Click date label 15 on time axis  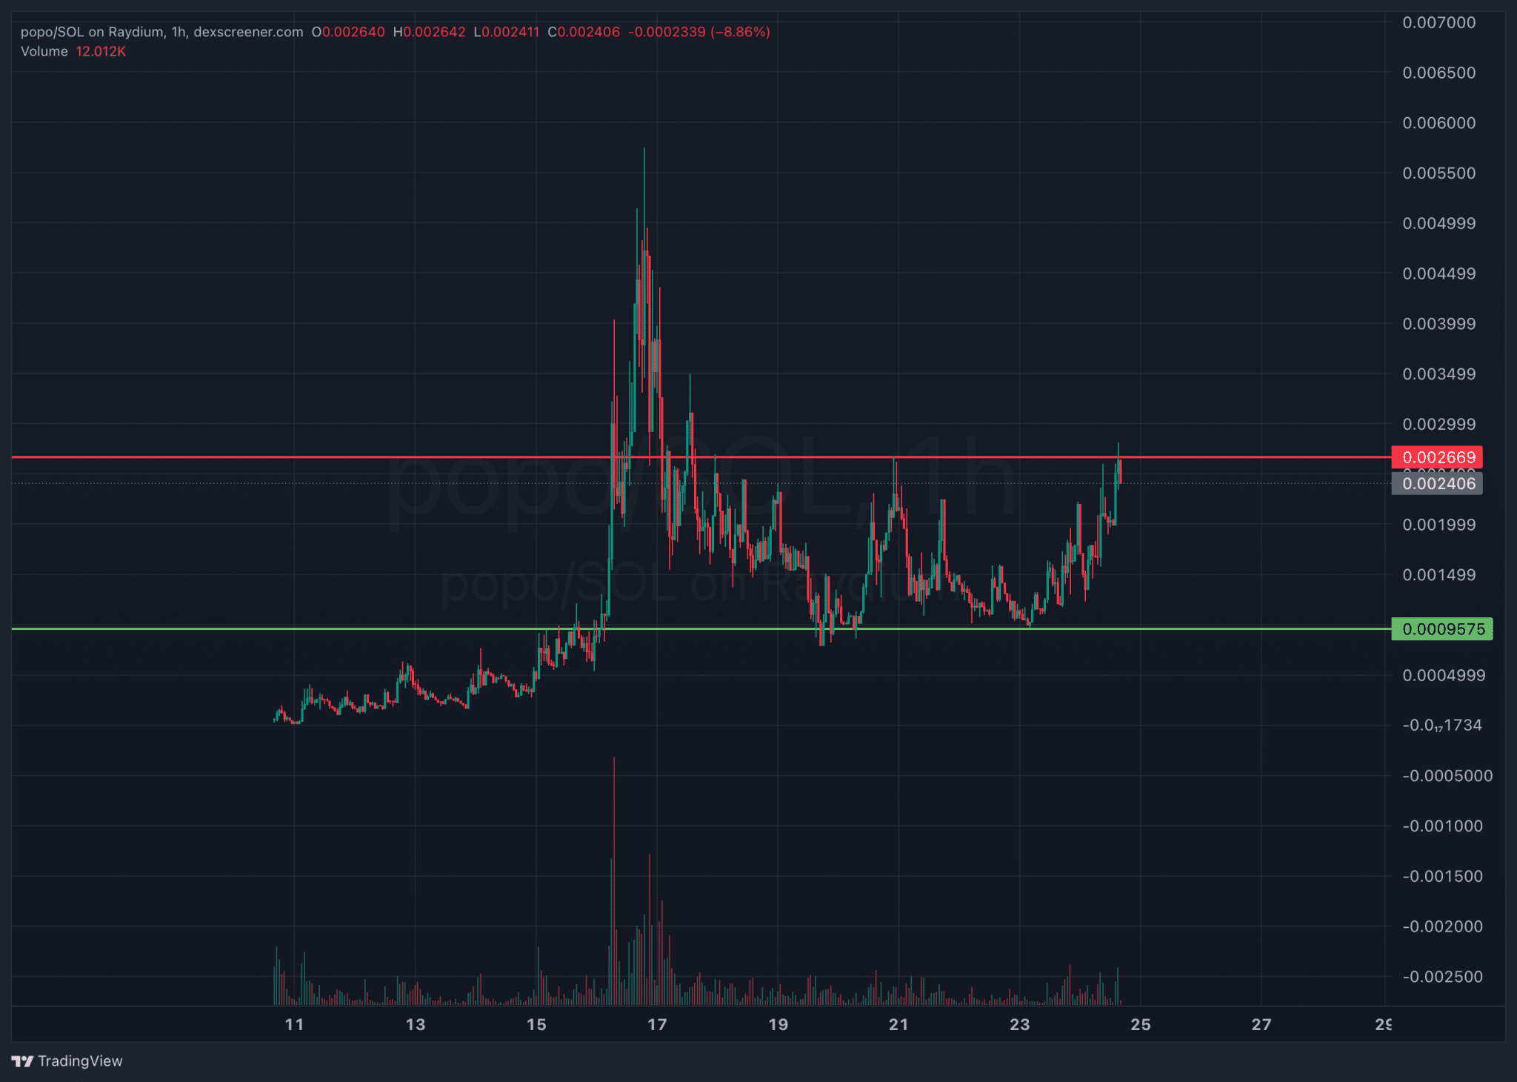[536, 1025]
